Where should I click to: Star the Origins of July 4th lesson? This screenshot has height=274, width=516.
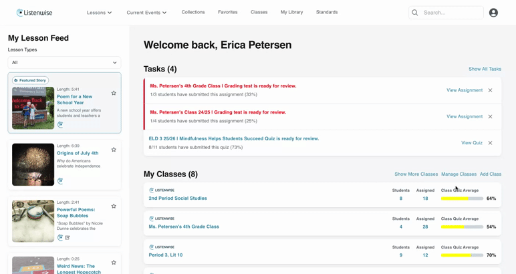tap(114, 150)
